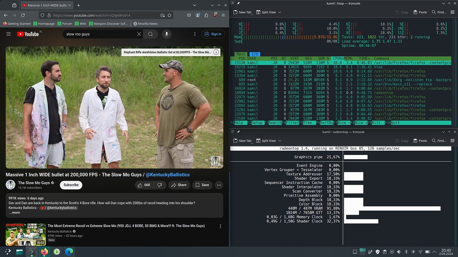Screen dimensions: 458x257
Task: Open the uBlock Origin toolbar icon
Action: pyautogui.click(x=215, y=15)
